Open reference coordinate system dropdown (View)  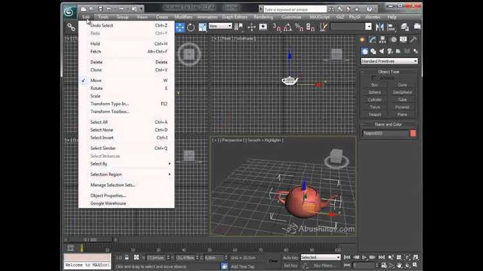[220, 26]
